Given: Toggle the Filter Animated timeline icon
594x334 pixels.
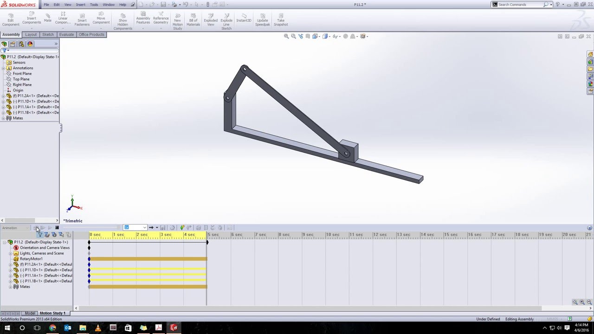Looking at the screenshot, I should (x=47, y=235).
